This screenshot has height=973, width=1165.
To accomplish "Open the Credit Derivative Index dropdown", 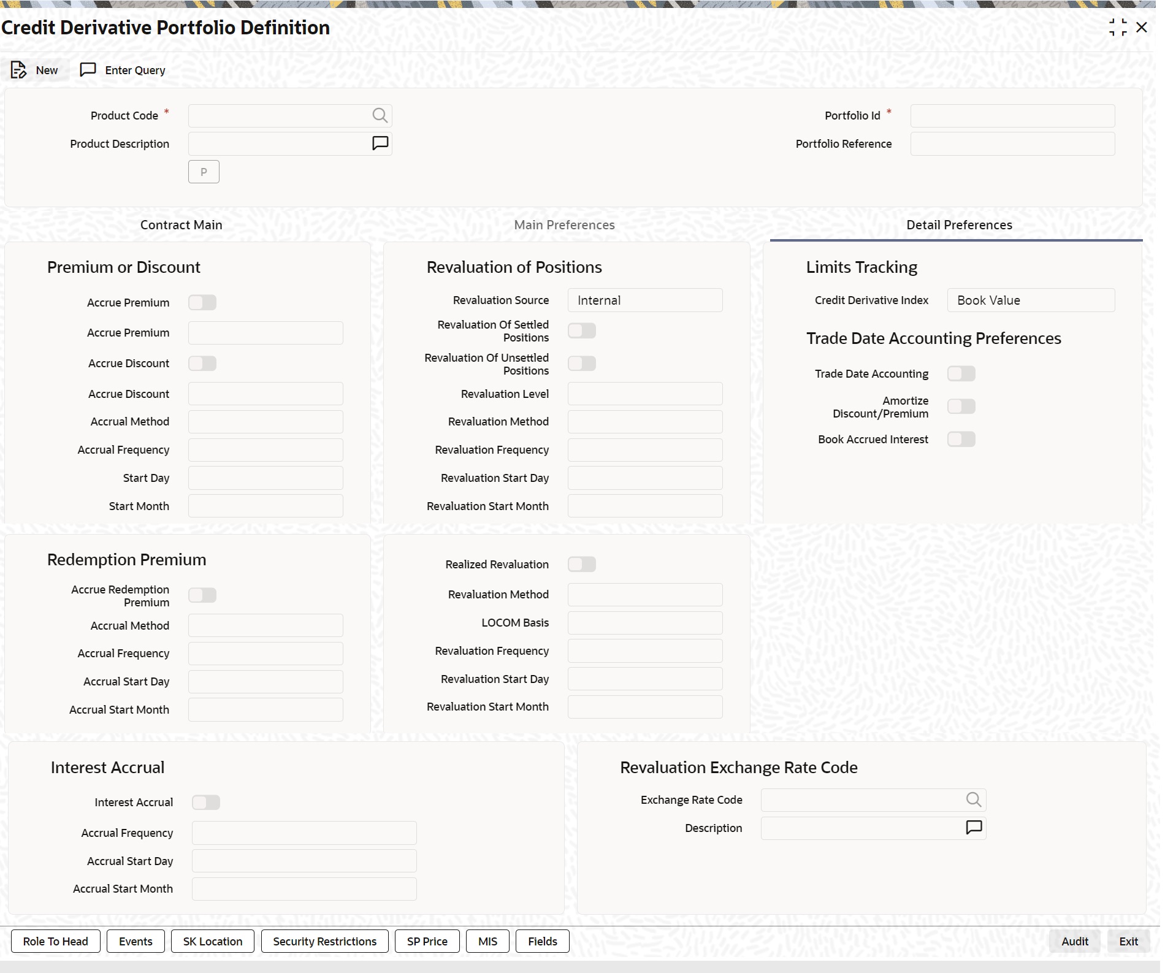I will [1031, 300].
